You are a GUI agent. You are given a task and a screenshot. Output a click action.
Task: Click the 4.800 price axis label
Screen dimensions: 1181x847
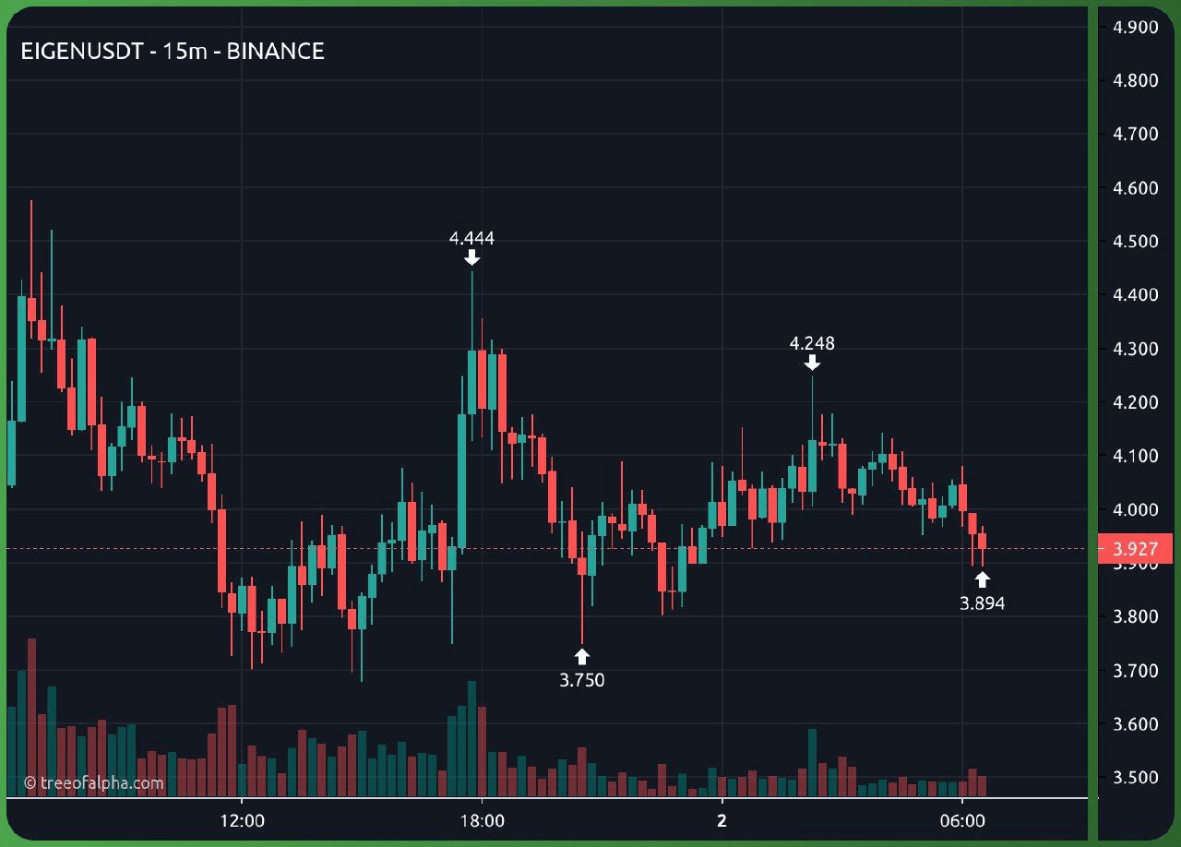pyautogui.click(x=1136, y=81)
